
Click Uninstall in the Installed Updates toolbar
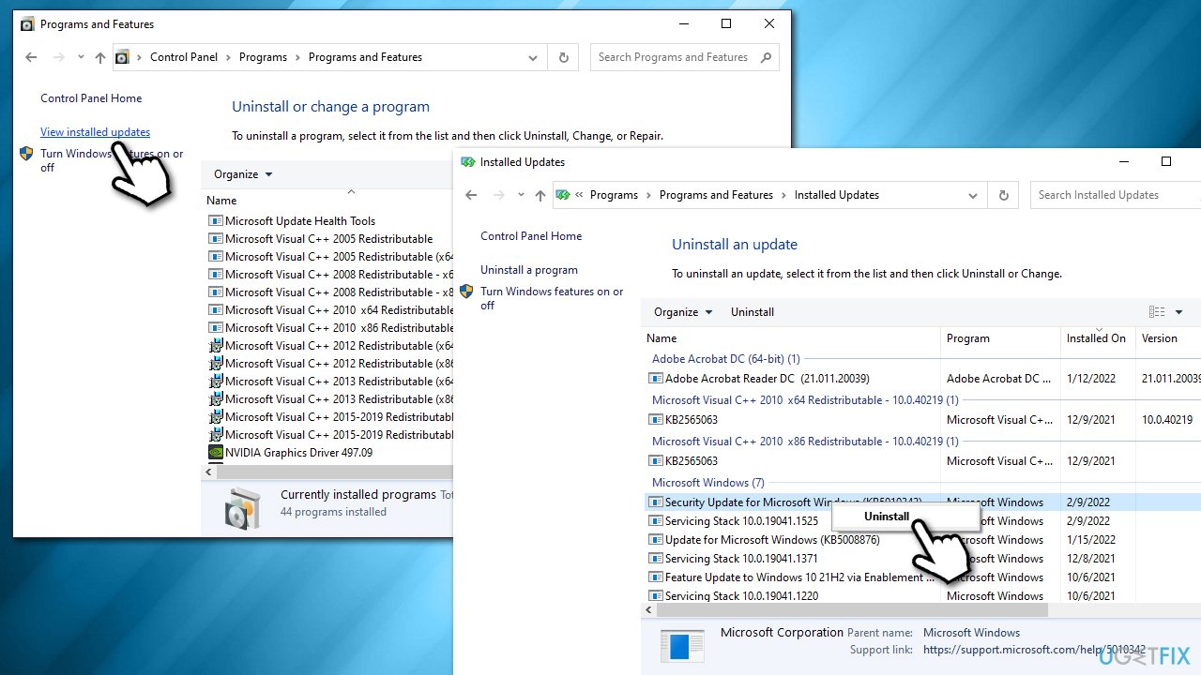(753, 312)
